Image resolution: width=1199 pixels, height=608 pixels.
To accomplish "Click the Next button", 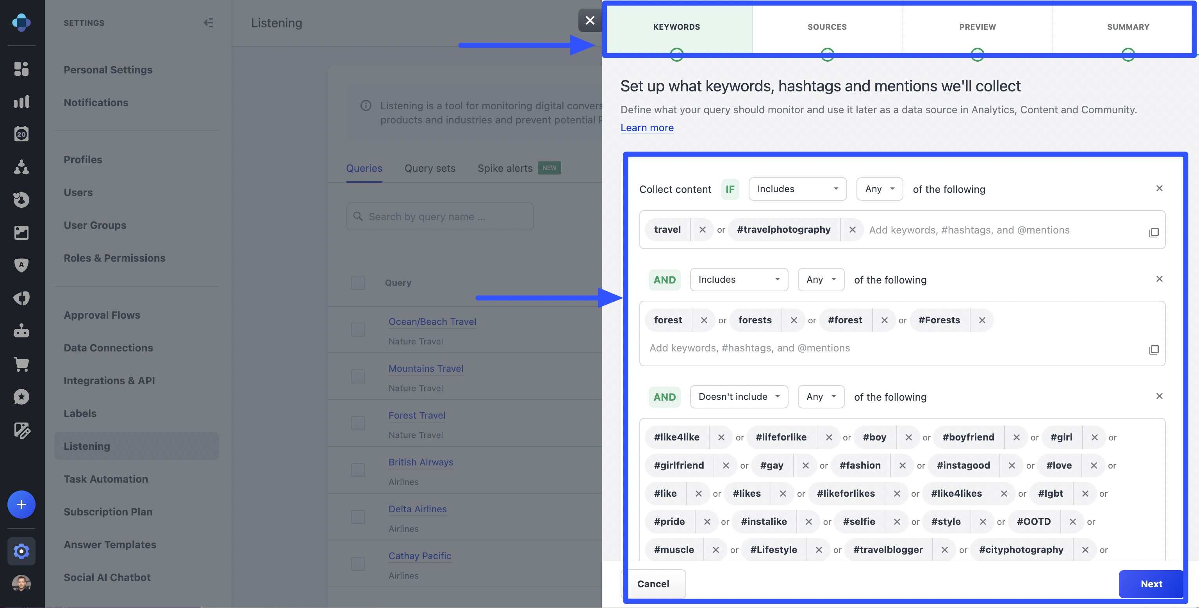I will point(1151,584).
